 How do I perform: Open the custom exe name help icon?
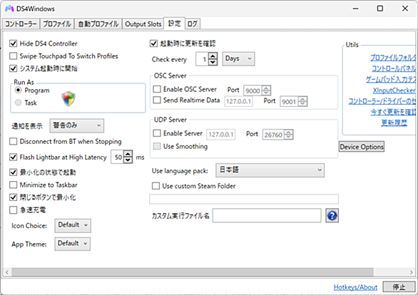tap(332, 215)
